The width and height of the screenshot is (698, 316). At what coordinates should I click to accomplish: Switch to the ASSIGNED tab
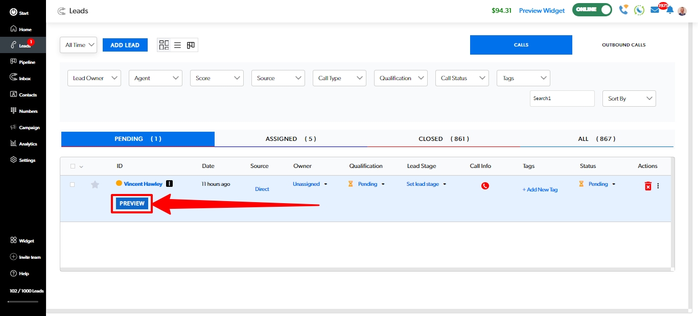click(290, 139)
